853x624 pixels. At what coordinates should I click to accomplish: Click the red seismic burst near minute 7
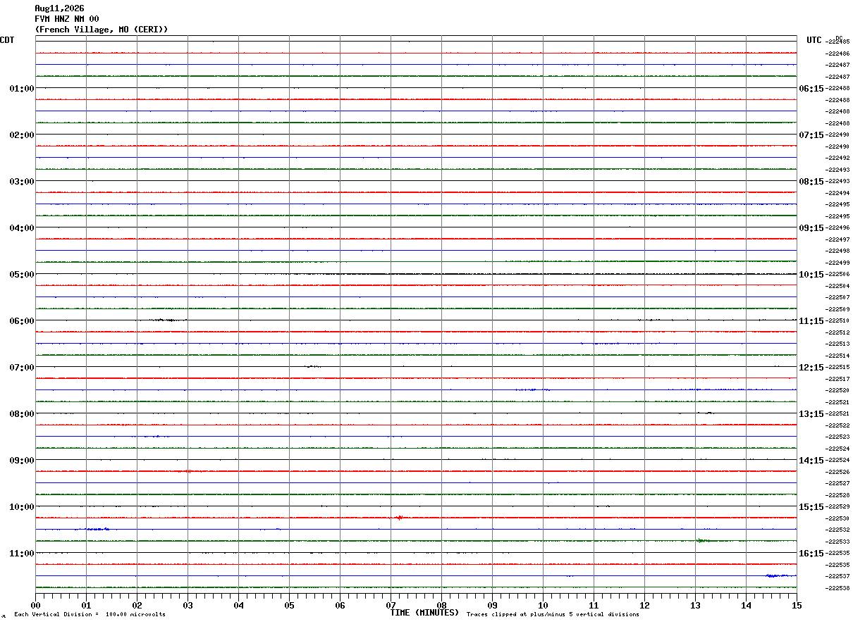[x=400, y=518]
